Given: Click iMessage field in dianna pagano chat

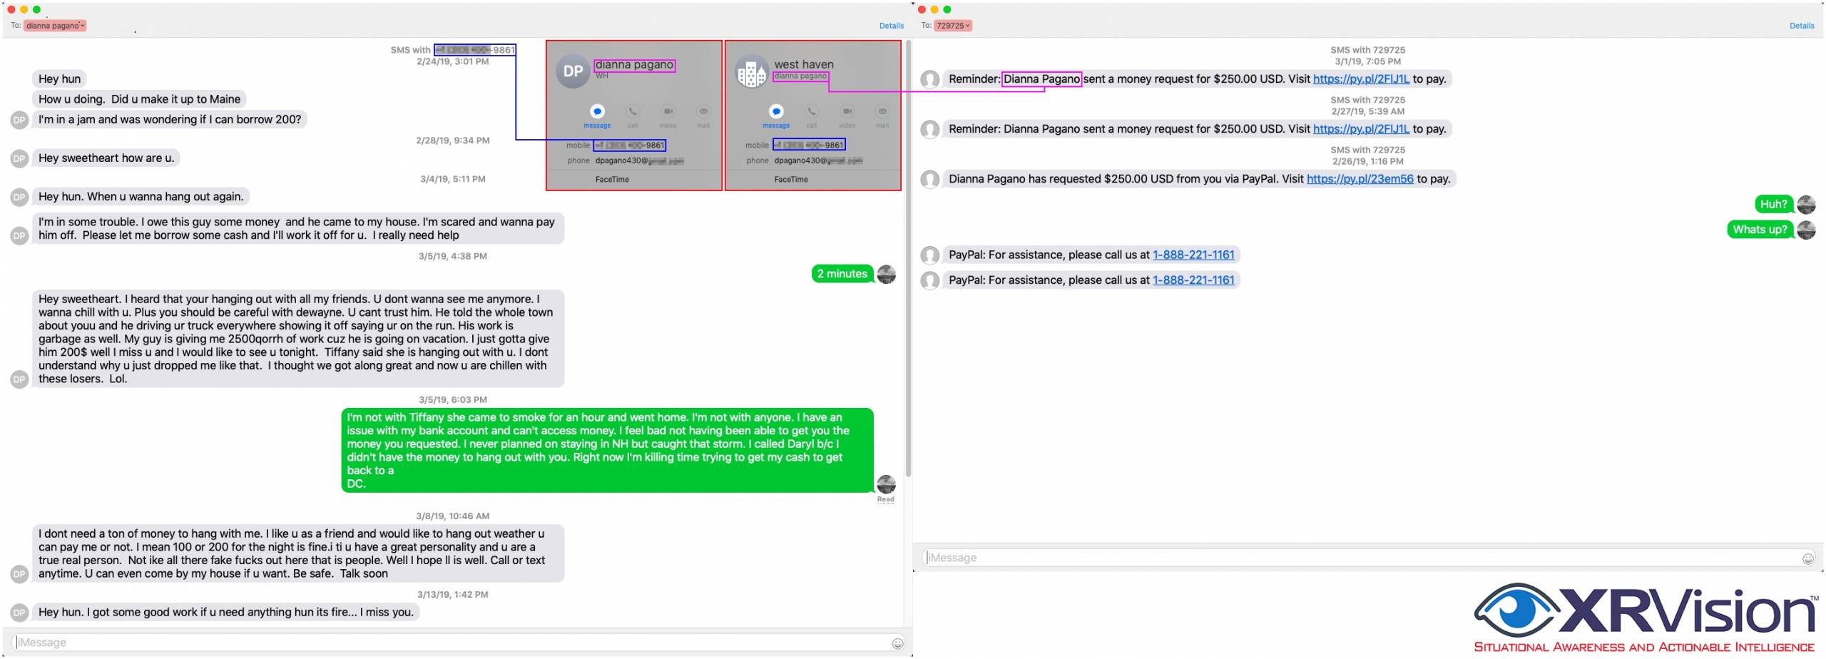Looking at the screenshot, I should point(449,643).
